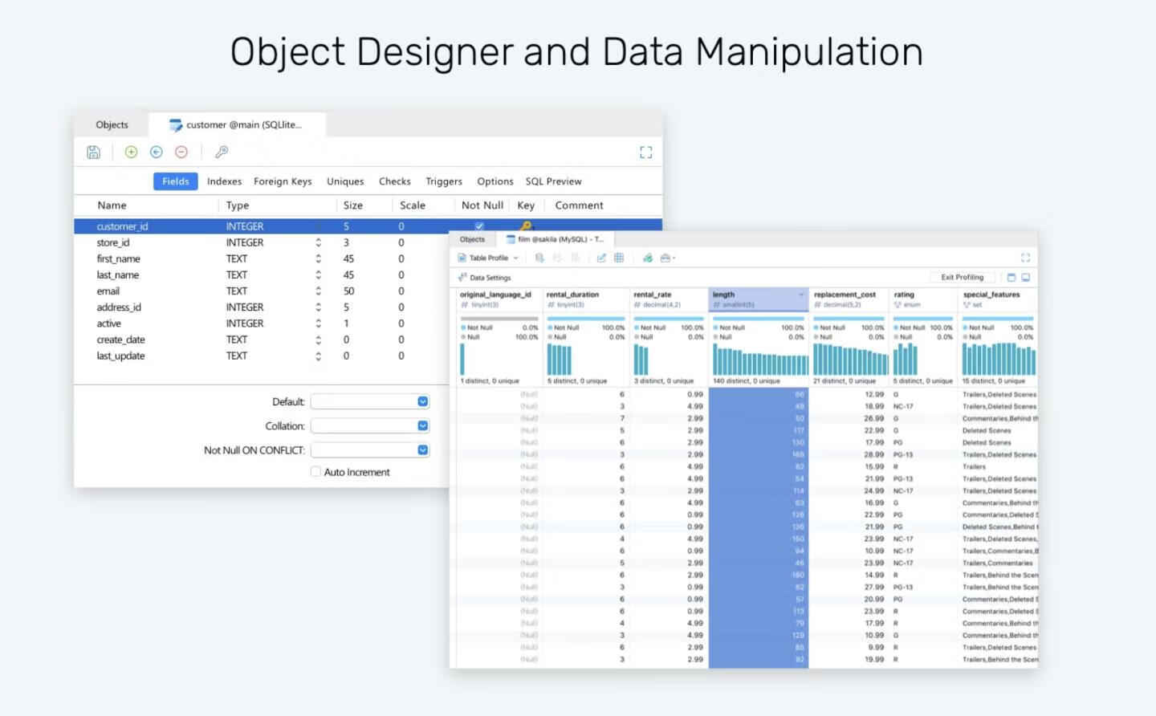Screen dimensions: 1156x716
Task: Click the Primary Key tool icon
Action: coord(222,153)
